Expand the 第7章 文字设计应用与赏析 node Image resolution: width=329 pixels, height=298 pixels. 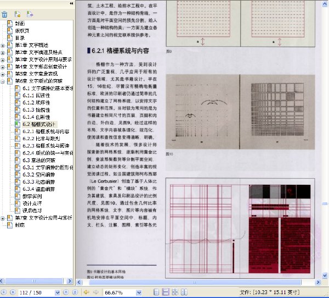point(3,218)
